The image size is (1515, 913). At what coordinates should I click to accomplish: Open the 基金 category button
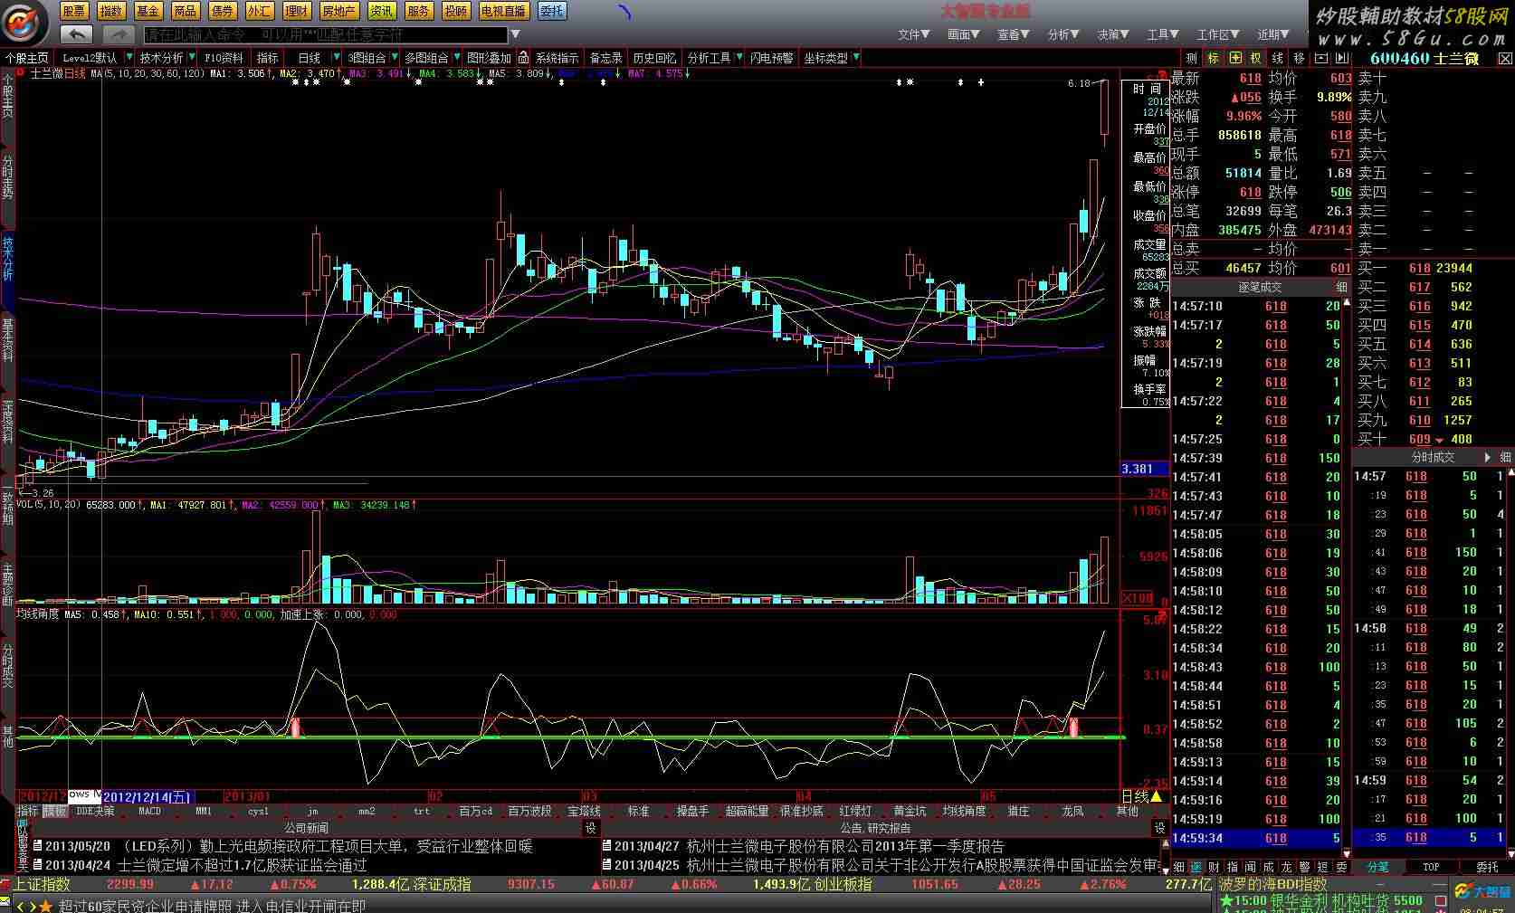148,11
